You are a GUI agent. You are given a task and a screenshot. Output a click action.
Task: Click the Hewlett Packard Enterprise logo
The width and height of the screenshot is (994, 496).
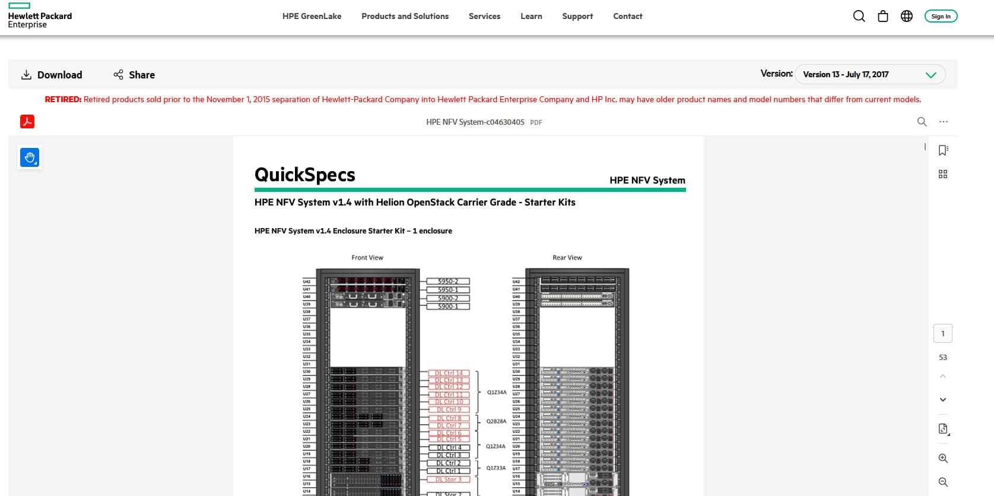40,16
